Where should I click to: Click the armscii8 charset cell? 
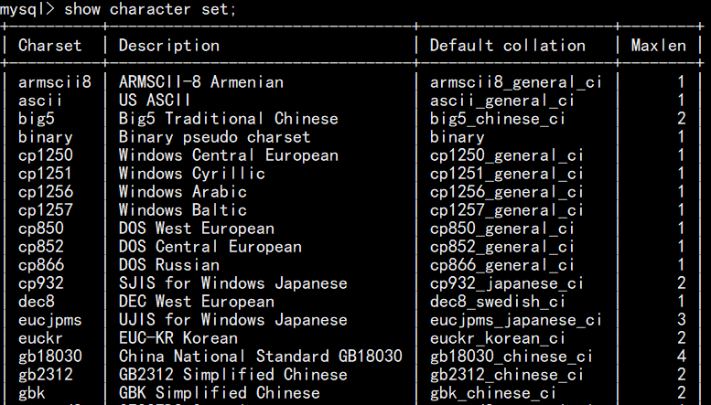point(55,82)
